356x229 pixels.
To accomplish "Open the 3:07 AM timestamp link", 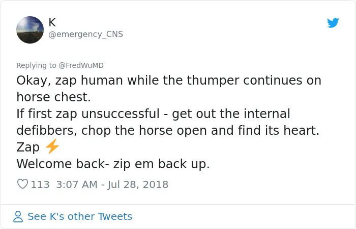I will pyautogui.click(x=77, y=184).
